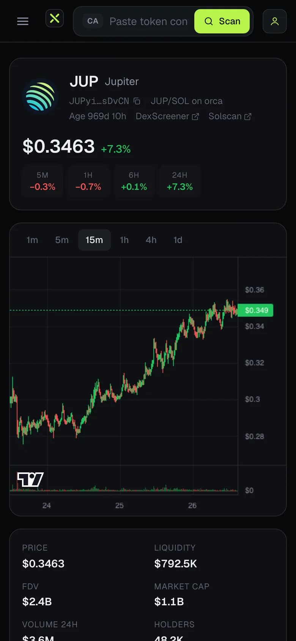This screenshot has width=296, height=641.
Task: Select the 4h chart interval
Action: [x=151, y=240]
